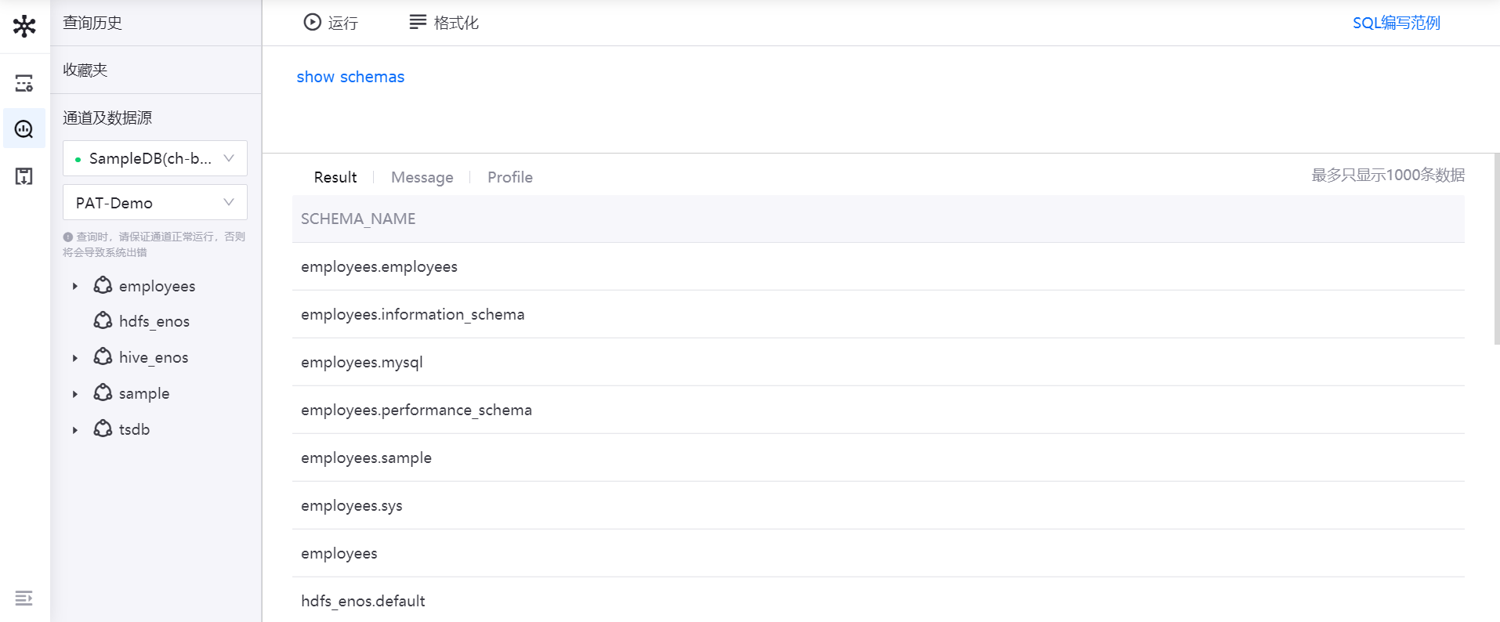Screen dimensions: 1500x622
Task: Switch to the Profile tab
Action: coord(509,177)
